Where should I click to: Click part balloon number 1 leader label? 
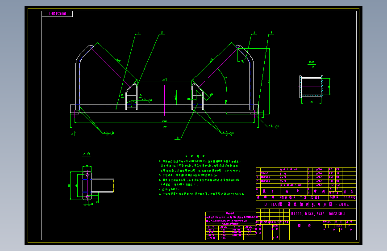[x=138, y=33]
